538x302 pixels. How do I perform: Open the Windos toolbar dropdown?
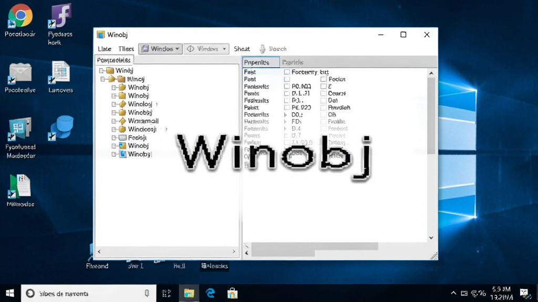tap(160, 49)
